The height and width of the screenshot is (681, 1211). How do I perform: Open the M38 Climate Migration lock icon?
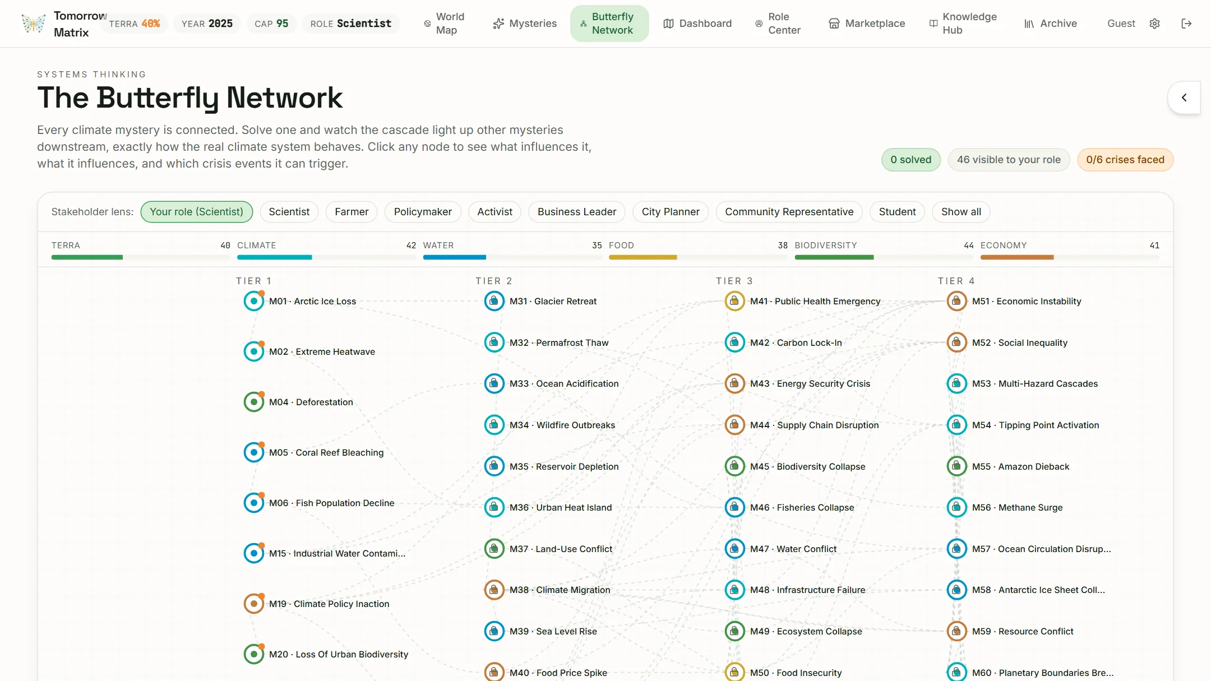[494, 590]
